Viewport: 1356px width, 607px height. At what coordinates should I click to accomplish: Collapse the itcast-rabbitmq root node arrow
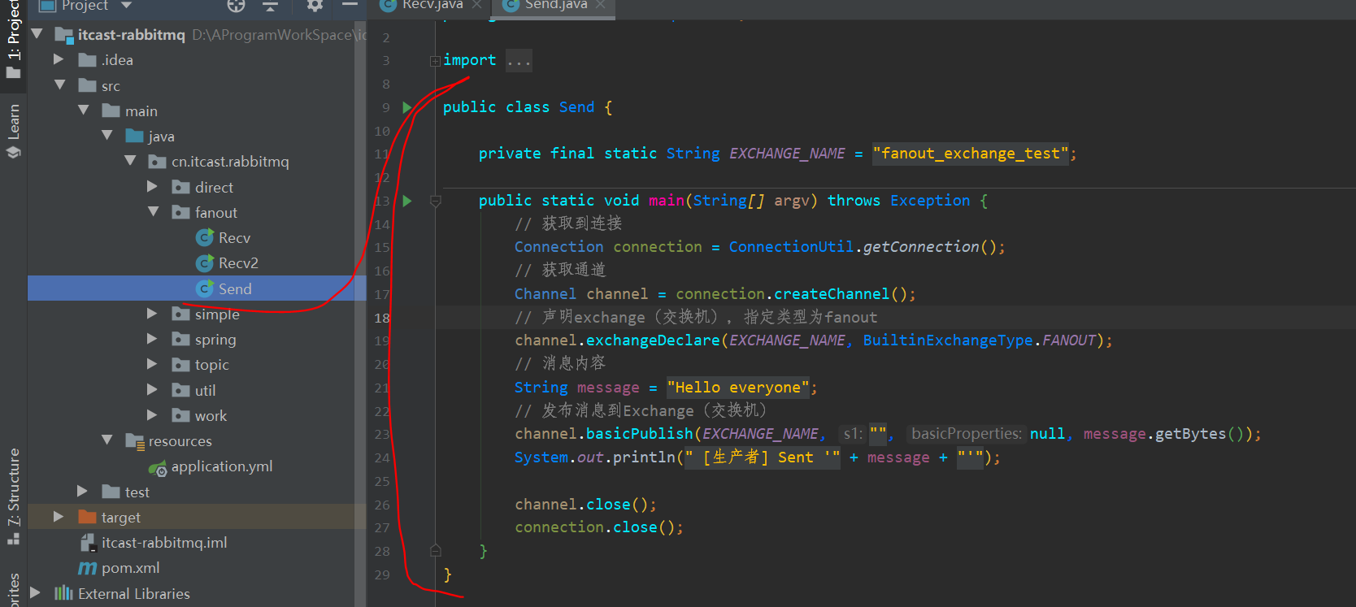(37, 35)
